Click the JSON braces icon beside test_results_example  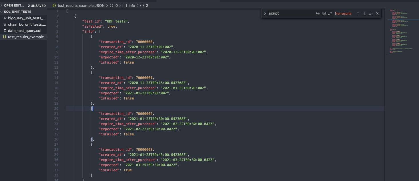tap(5, 37)
